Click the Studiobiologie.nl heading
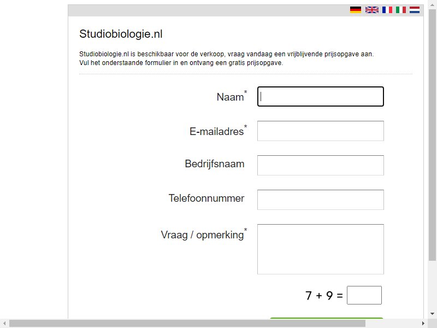 [x=121, y=34]
